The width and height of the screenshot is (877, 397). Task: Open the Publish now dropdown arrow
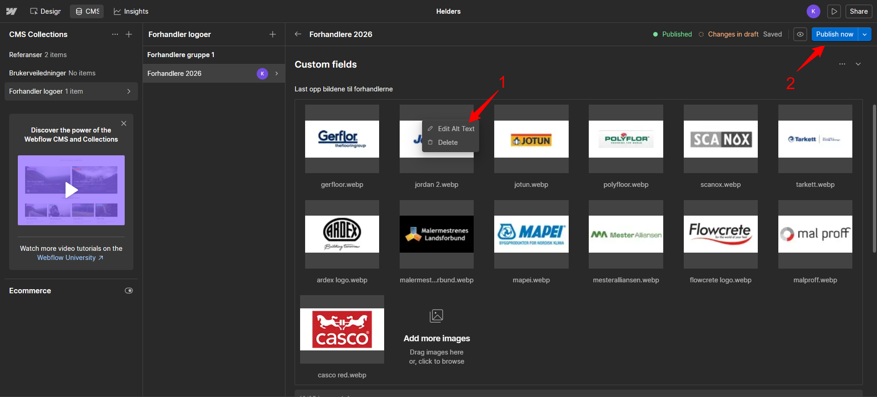click(x=865, y=34)
